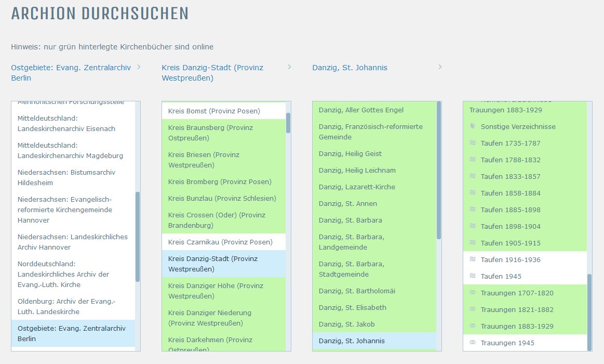604x364 pixels.
Task: Choose Niedersachsen: Landeskirchliches Archiv Hannover
Action: pos(73,242)
